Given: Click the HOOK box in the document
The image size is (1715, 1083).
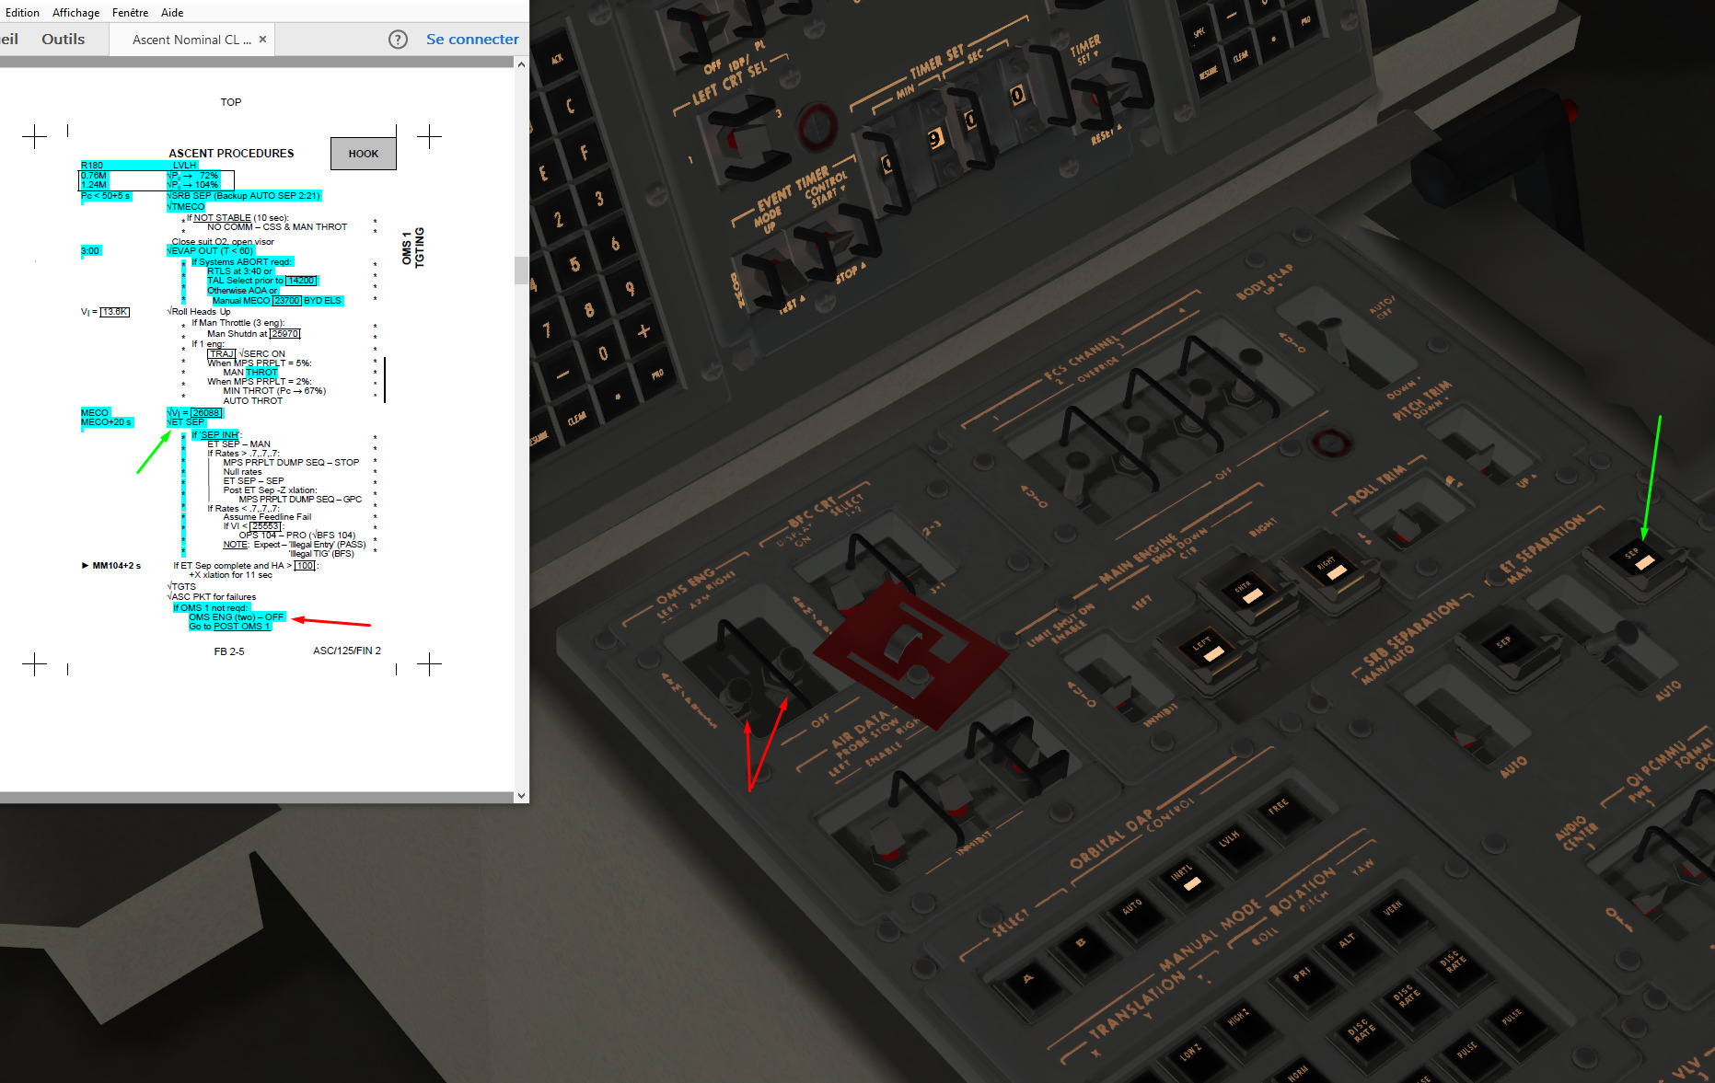Looking at the screenshot, I should click(x=364, y=154).
